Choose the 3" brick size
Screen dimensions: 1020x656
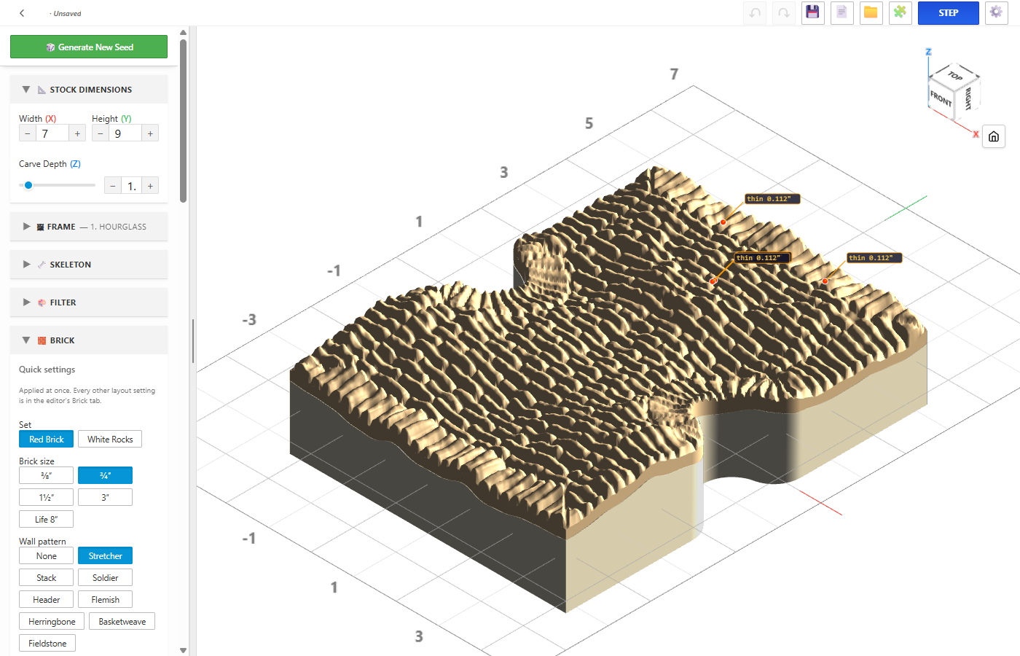point(105,497)
